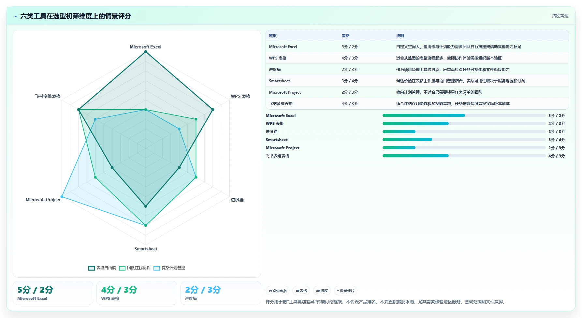Toggle the 表格自由度 legend swatch
This screenshot has width=582, height=318.
click(x=92, y=268)
